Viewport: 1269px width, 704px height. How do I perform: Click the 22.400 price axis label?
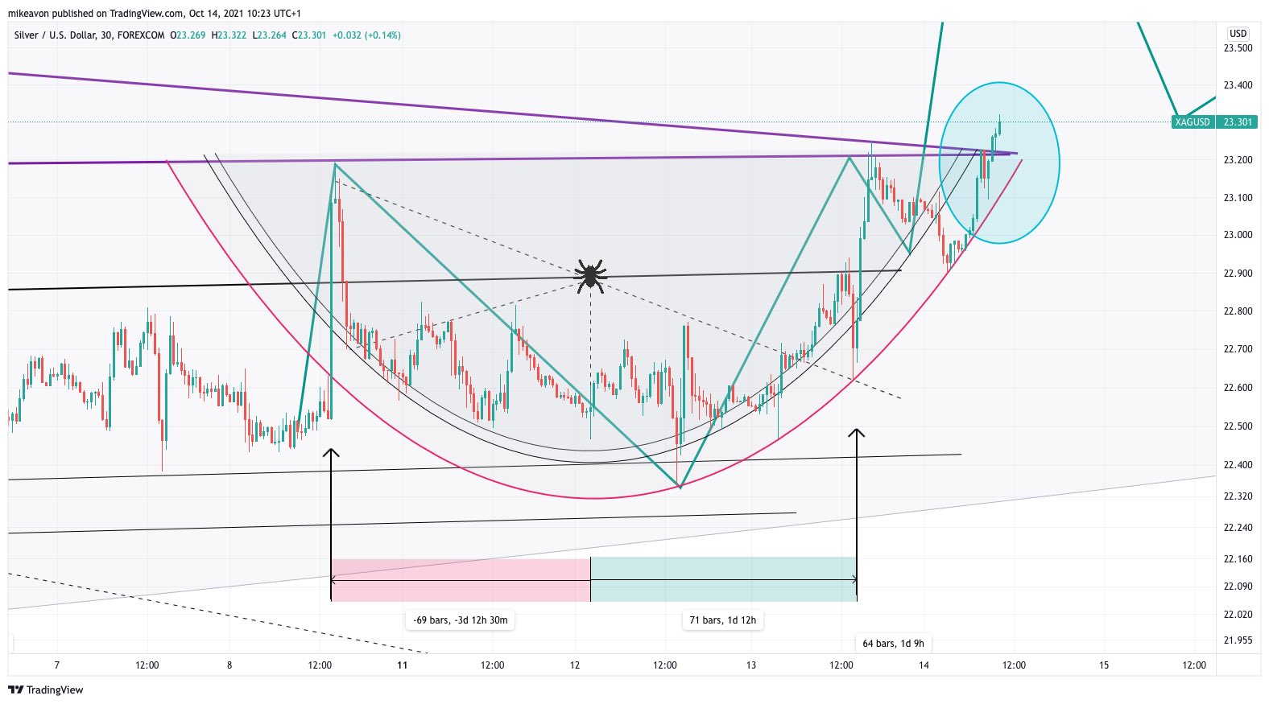(1238, 465)
